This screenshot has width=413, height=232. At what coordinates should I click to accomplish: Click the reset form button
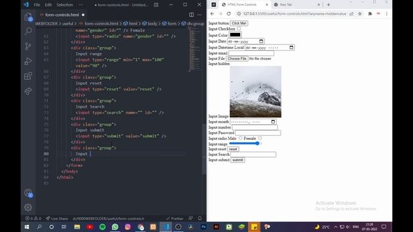tap(233, 149)
